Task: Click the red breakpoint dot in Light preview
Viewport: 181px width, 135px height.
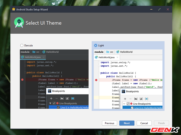Action: tap(96, 80)
